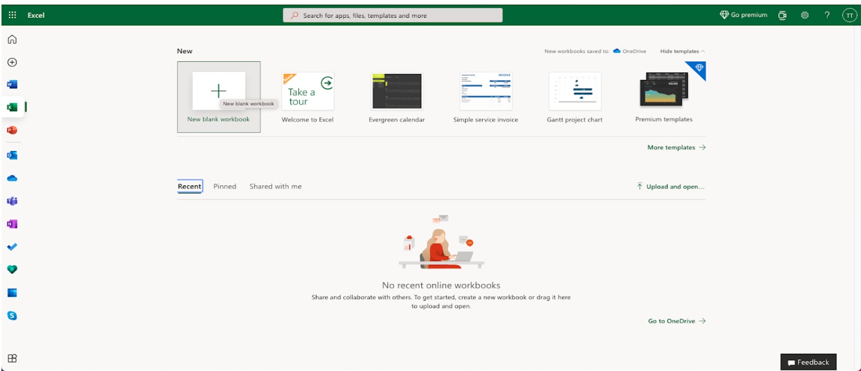Viewport: 861px width, 371px height.
Task: Open OneDrive cloud icon in sidebar
Action: (12, 178)
